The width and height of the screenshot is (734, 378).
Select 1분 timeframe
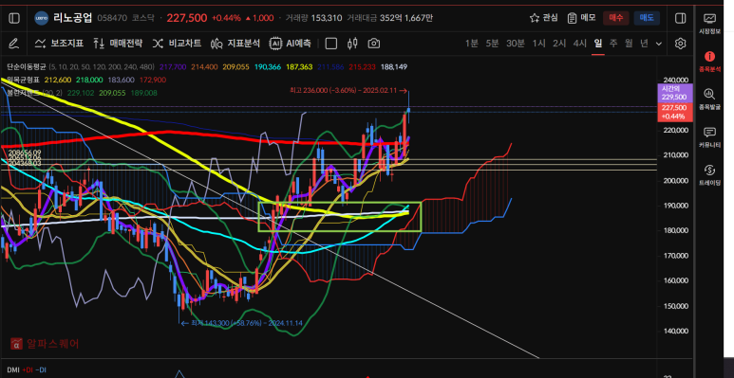pos(472,44)
